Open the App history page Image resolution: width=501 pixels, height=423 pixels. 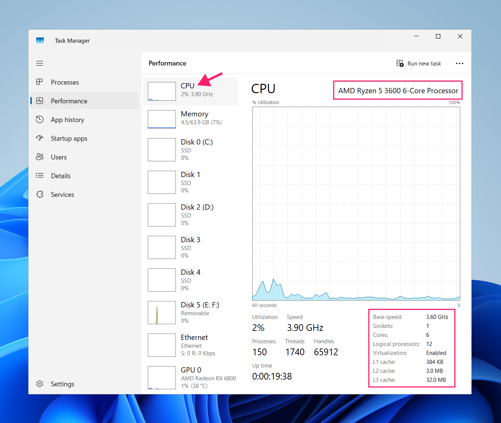(x=67, y=119)
